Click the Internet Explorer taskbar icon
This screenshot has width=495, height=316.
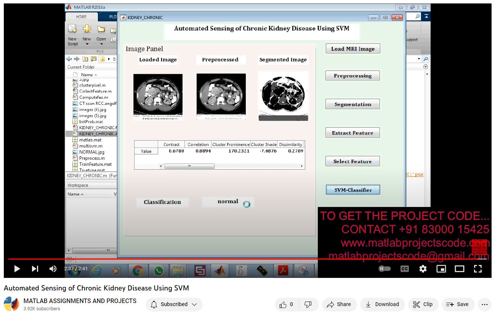click(x=96, y=271)
